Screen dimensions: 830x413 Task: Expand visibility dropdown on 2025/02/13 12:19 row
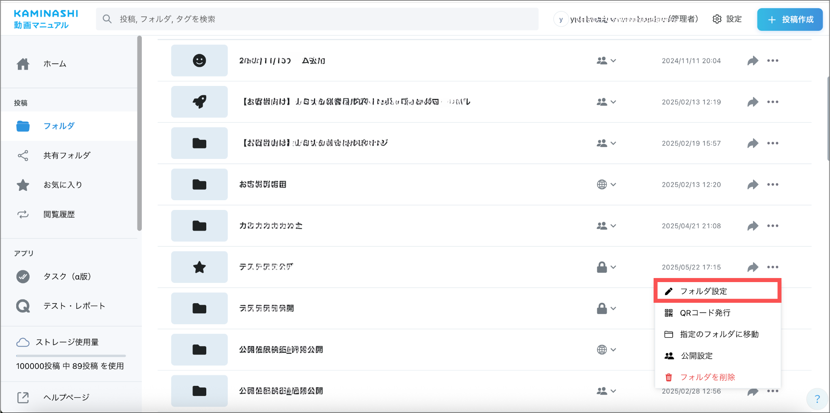tap(606, 102)
